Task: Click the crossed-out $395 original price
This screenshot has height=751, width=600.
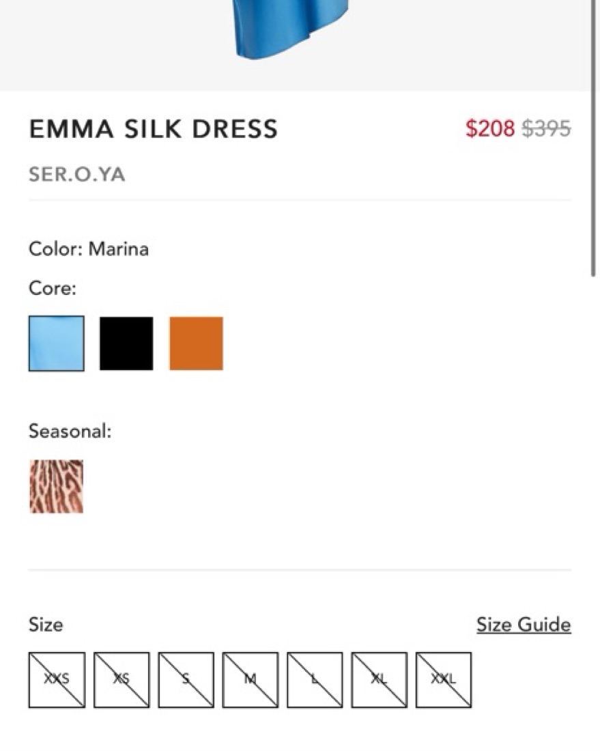Action: 546,128
